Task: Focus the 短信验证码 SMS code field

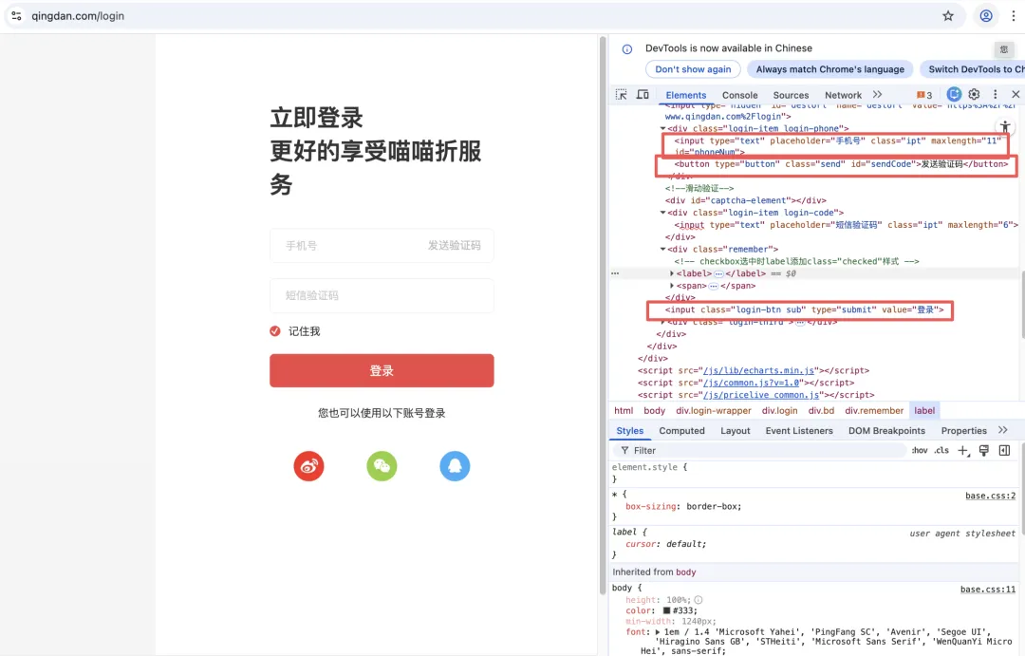Action: pos(382,295)
